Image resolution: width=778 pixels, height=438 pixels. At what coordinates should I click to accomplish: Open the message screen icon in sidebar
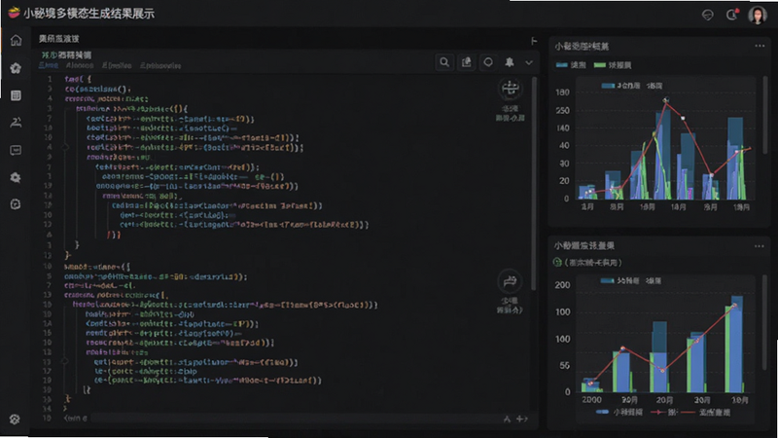click(16, 150)
